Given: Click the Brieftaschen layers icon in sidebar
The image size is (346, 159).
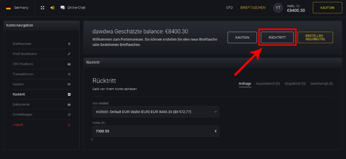Looking at the screenshot, I should [69, 44].
